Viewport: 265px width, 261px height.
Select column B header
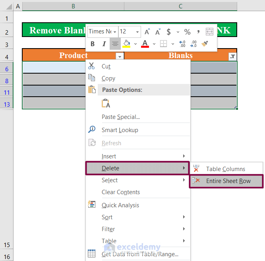tap(73, 6)
